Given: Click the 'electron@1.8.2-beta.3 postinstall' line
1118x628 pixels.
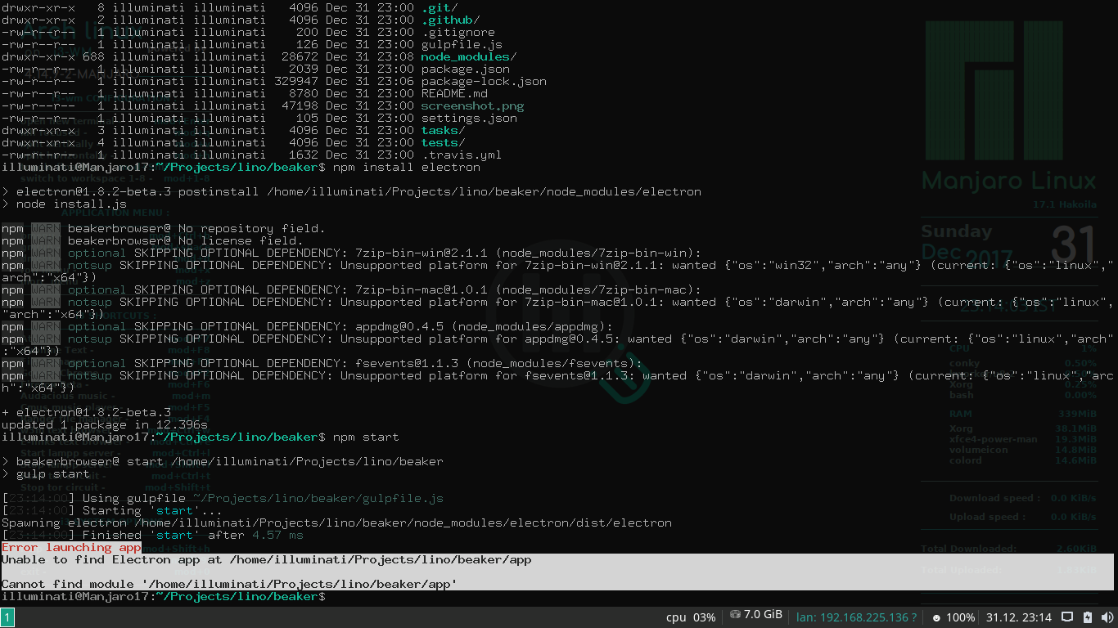Looking at the screenshot, I should [351, 191].
